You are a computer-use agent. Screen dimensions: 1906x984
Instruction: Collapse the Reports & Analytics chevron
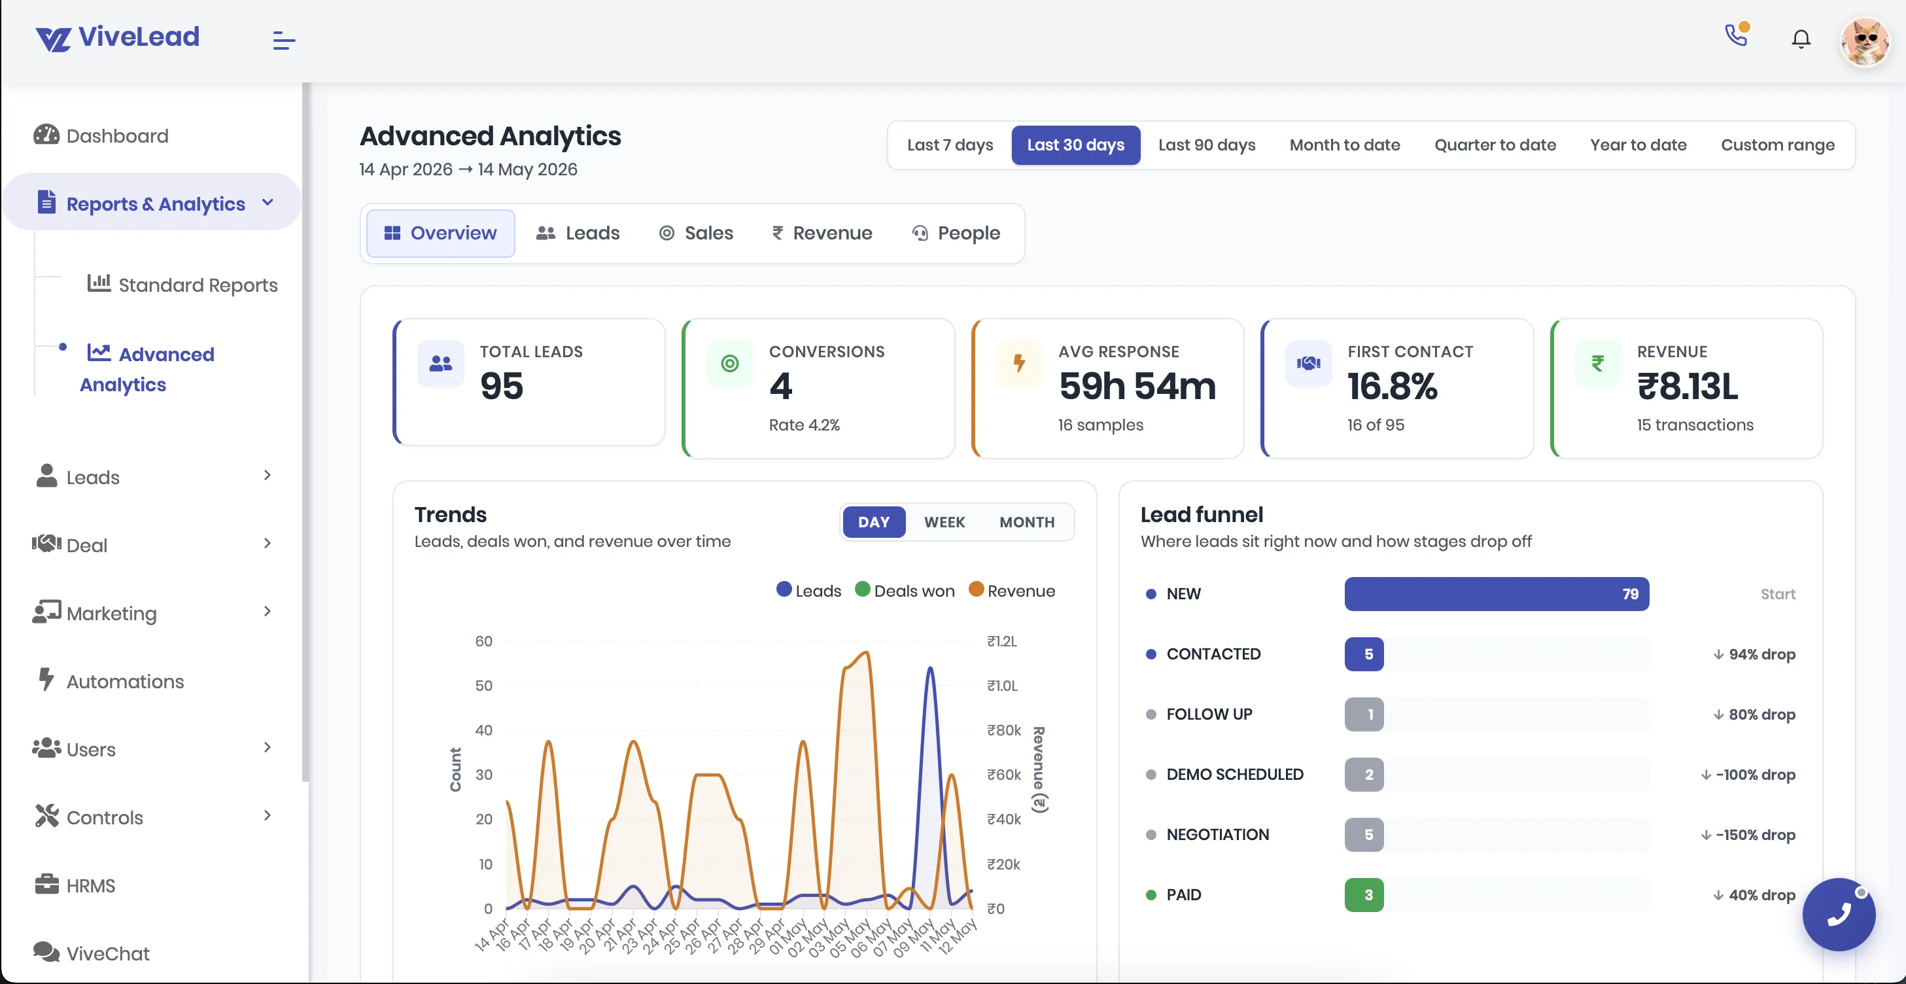(x=268, y=202)
